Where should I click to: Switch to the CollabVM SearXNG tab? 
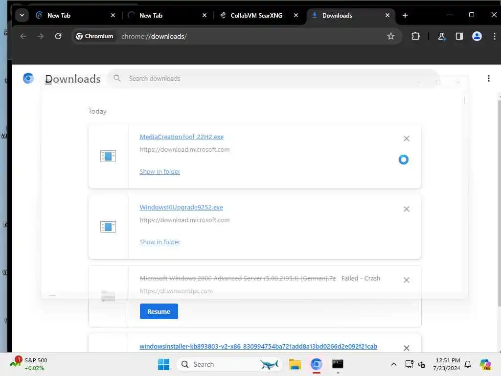coord(258,15)
